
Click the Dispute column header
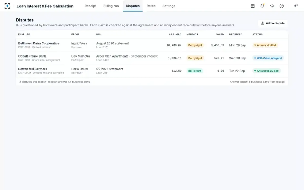point(24,34)
